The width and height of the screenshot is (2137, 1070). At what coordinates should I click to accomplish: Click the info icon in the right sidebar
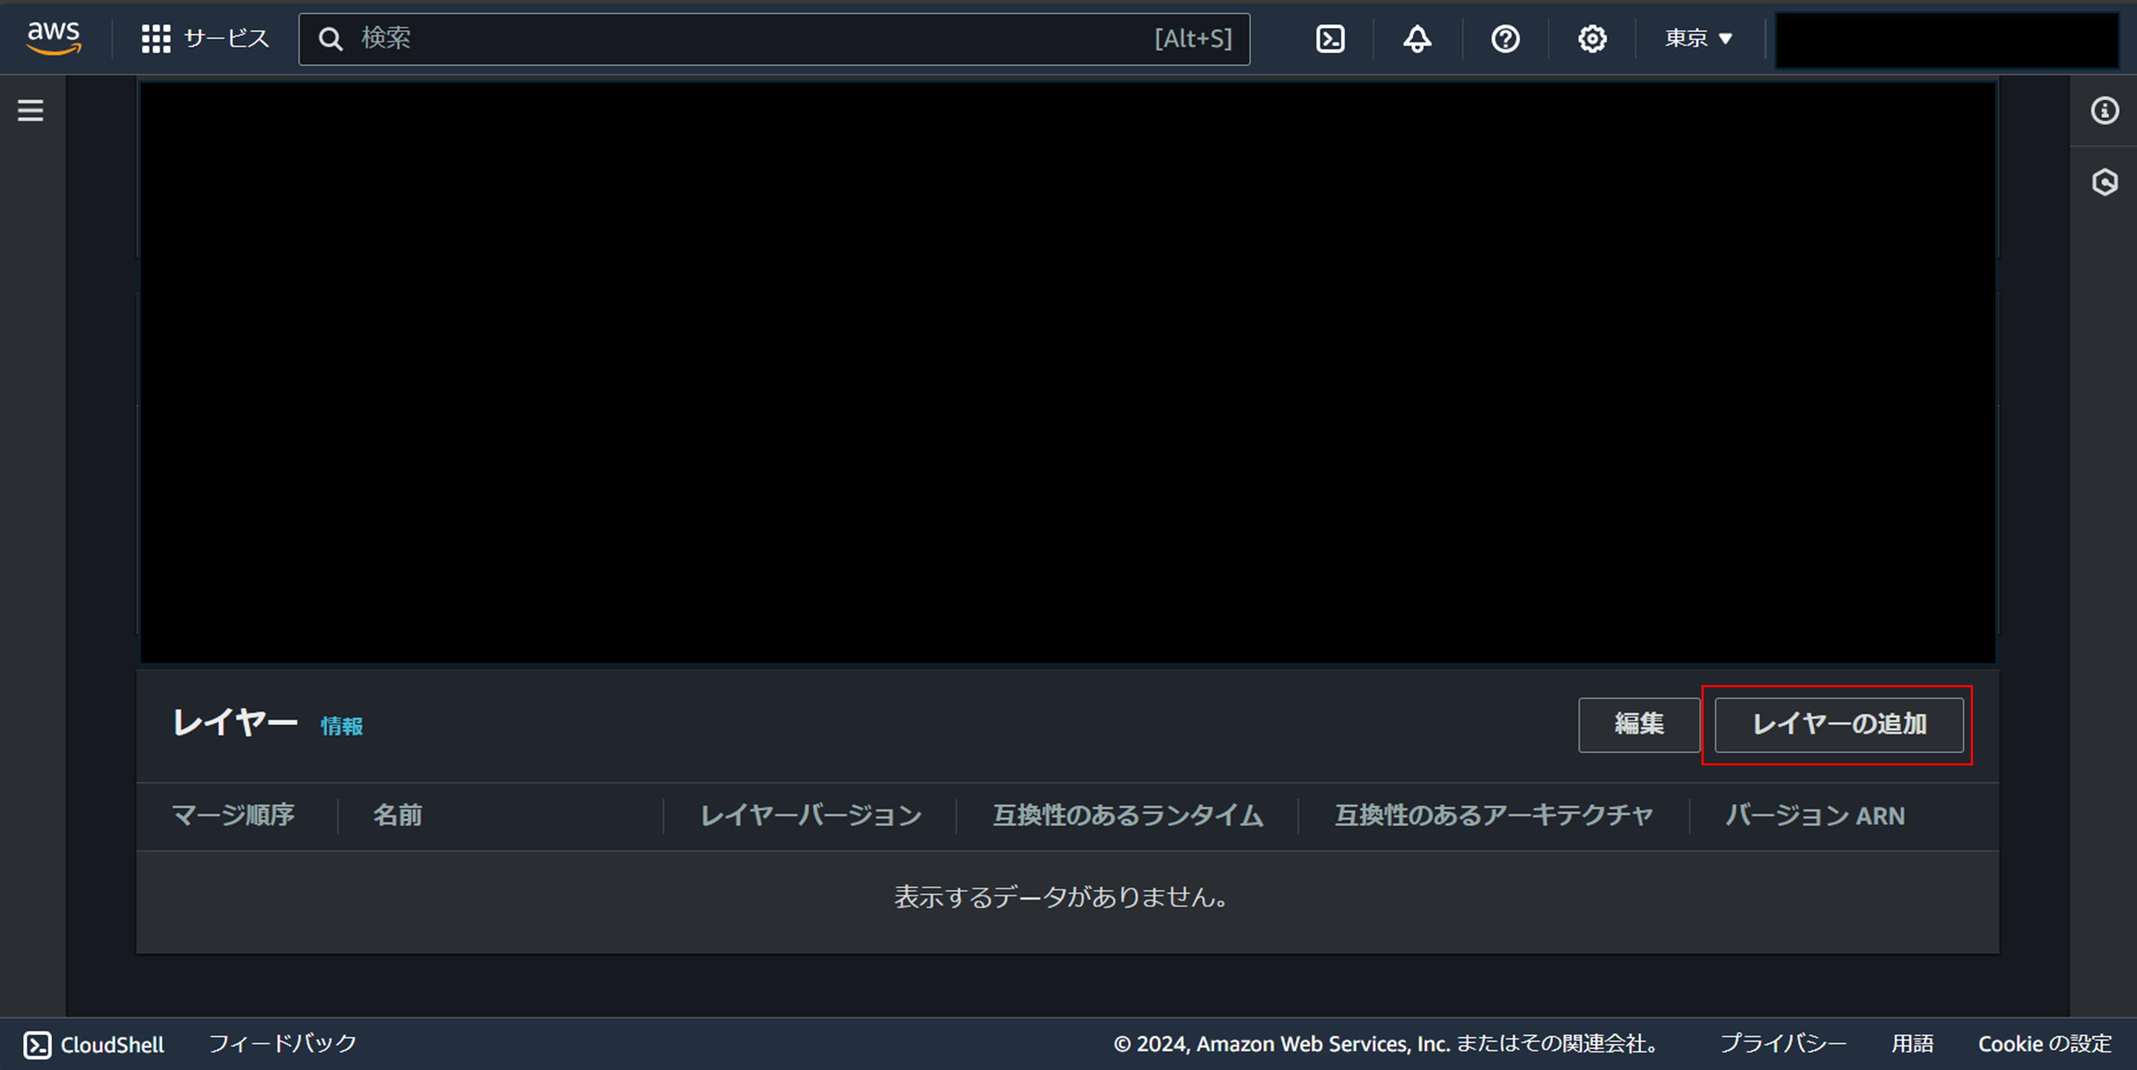click(2105, 110)
